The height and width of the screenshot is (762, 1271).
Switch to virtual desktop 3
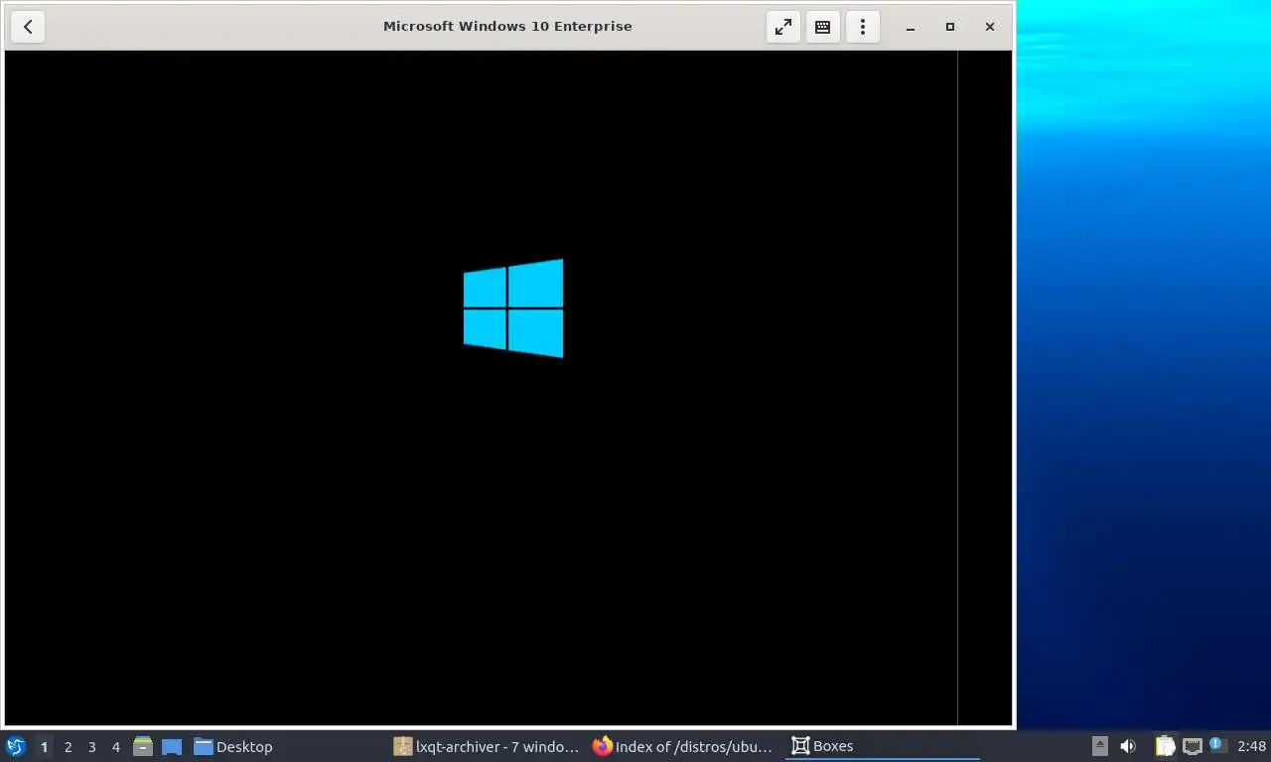coord(91,746)
